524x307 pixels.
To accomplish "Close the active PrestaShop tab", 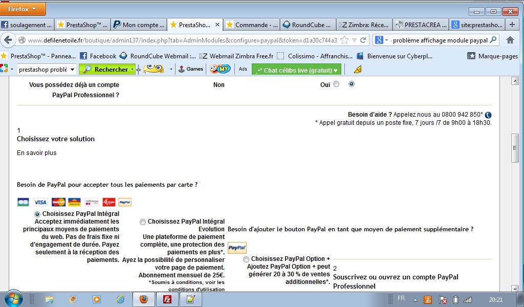I will tap(217, 25).
